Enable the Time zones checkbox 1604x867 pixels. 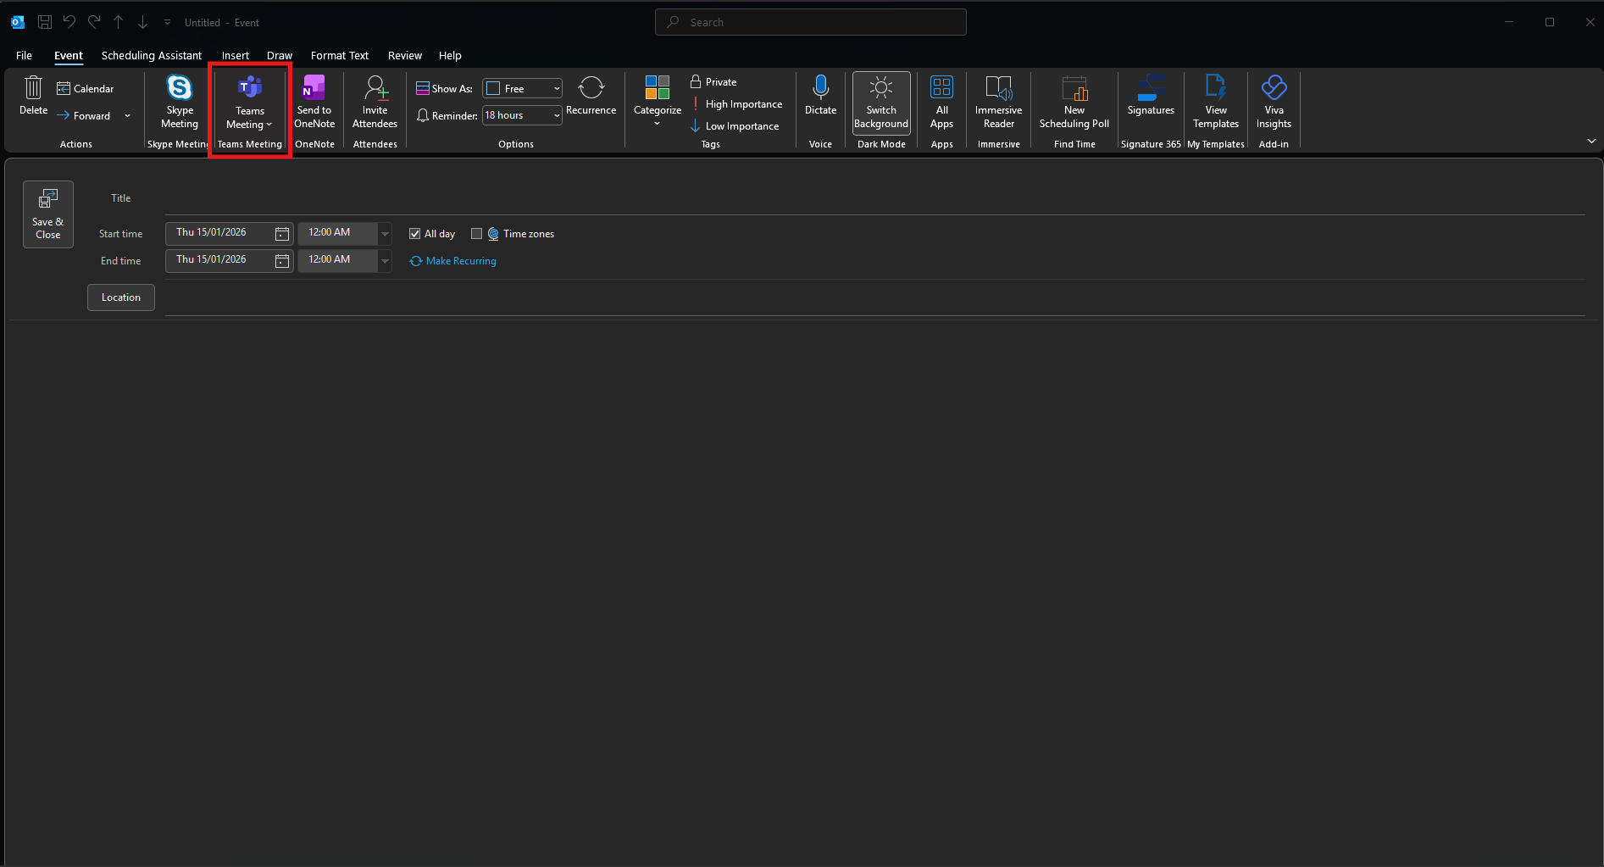pos(477,234)
